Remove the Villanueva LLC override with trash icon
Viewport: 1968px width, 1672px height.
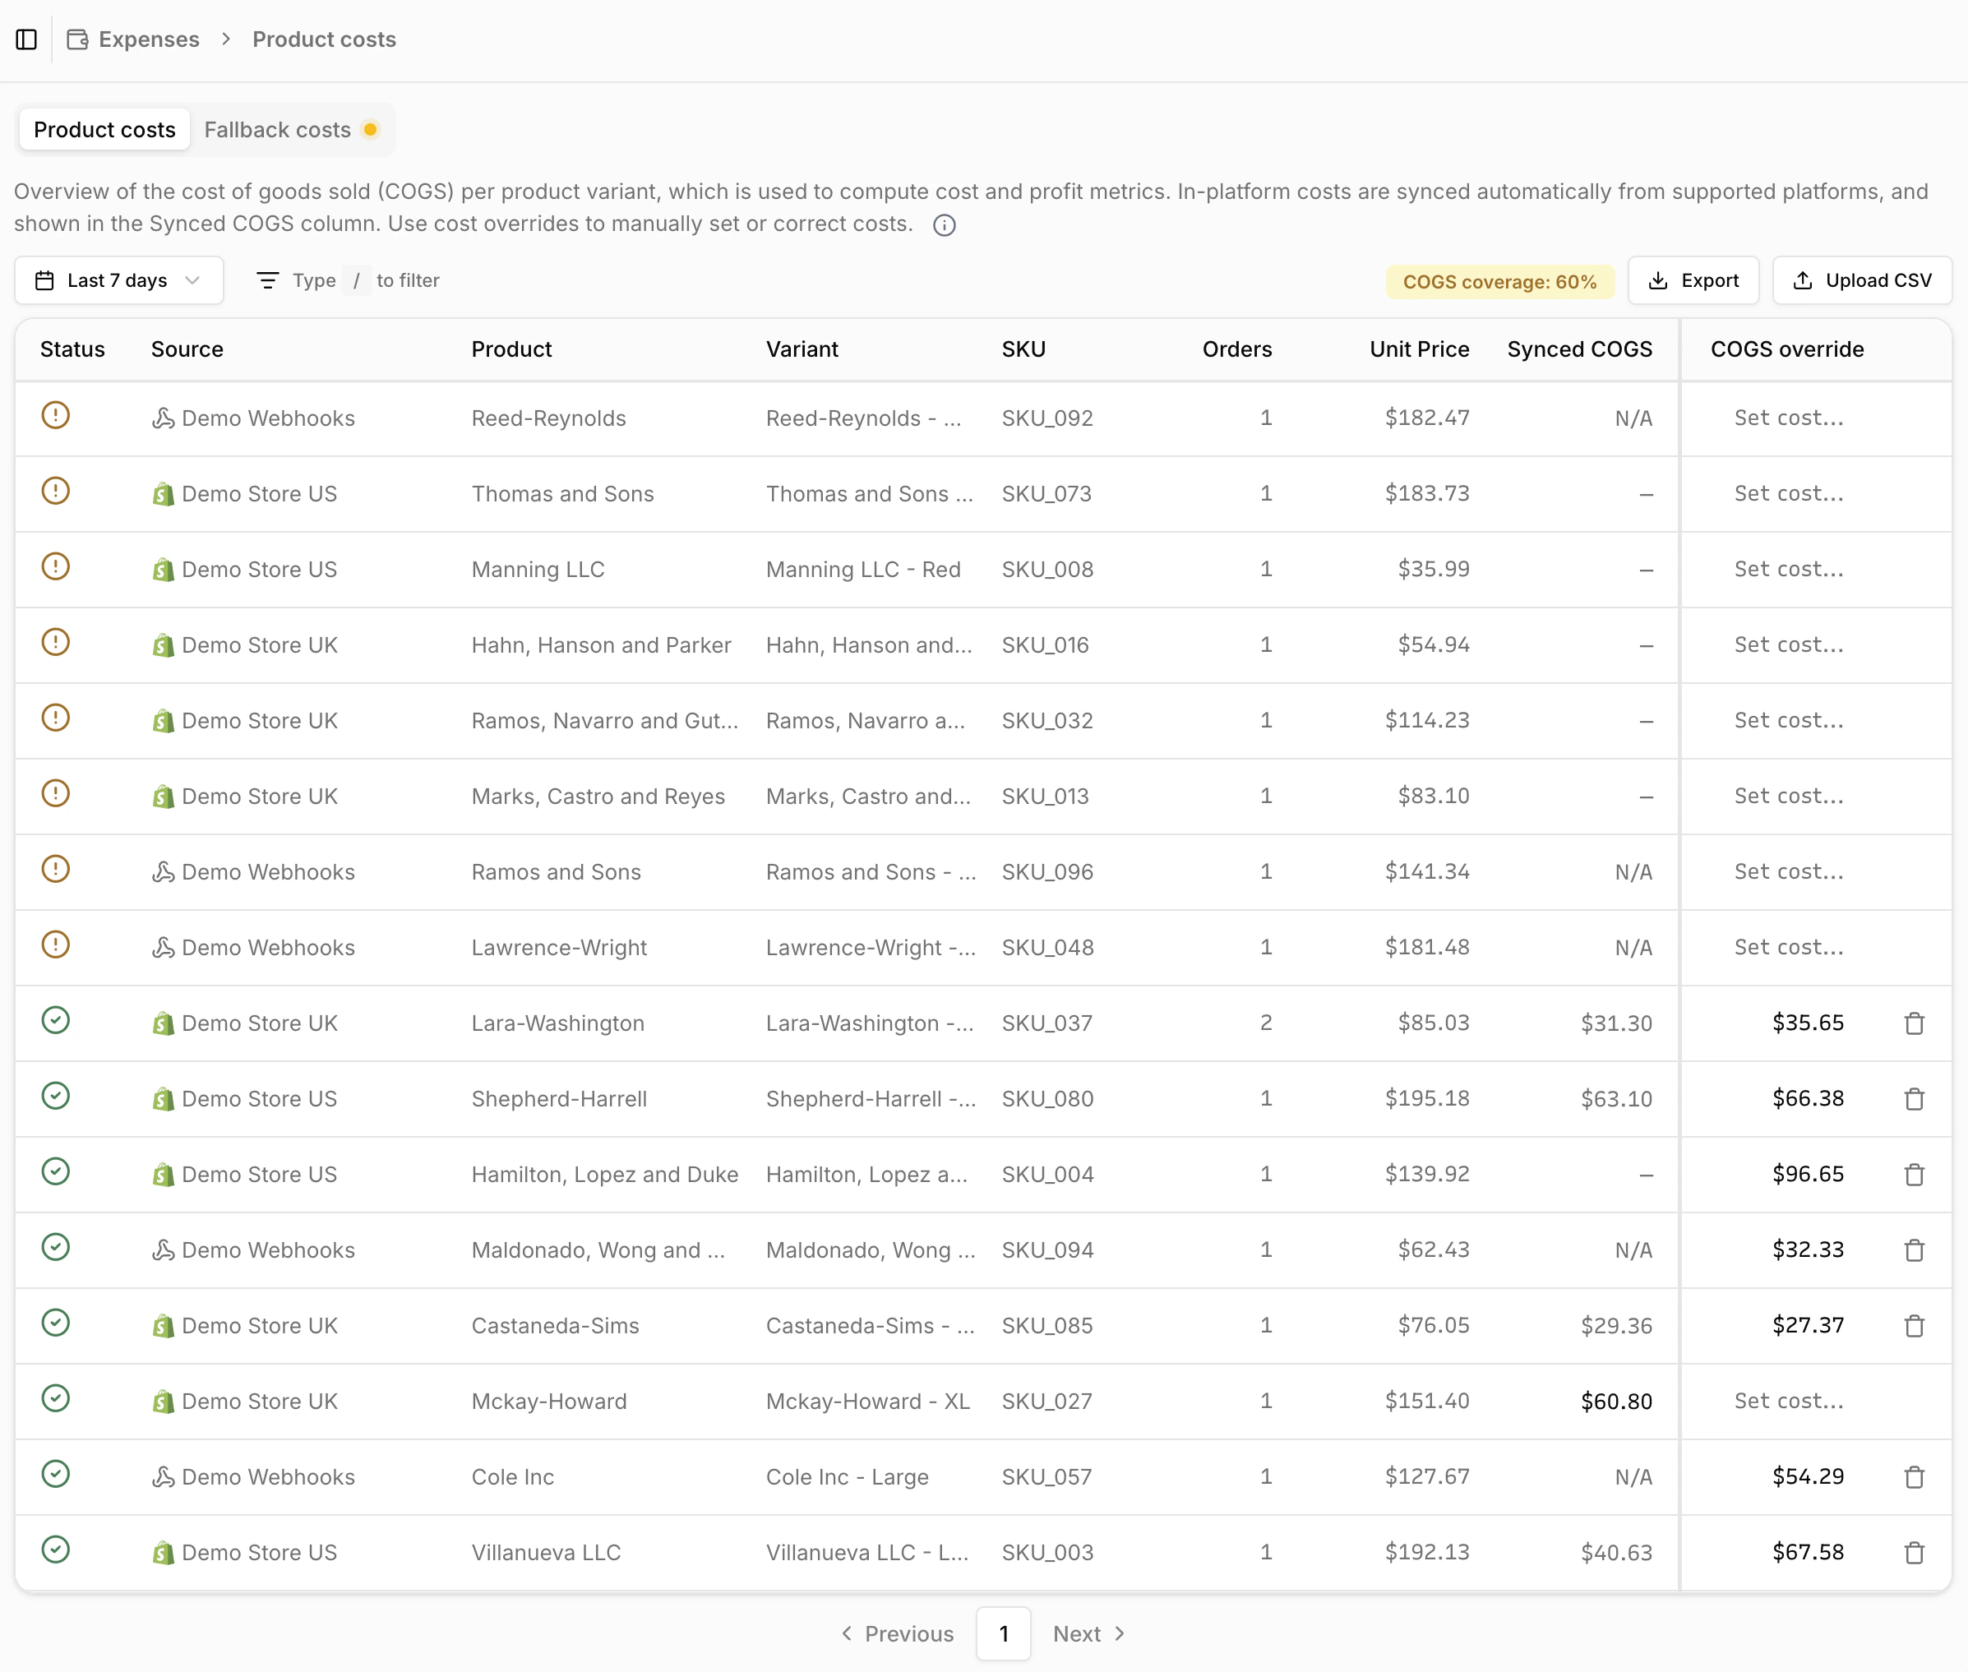click(1913, 1553)
